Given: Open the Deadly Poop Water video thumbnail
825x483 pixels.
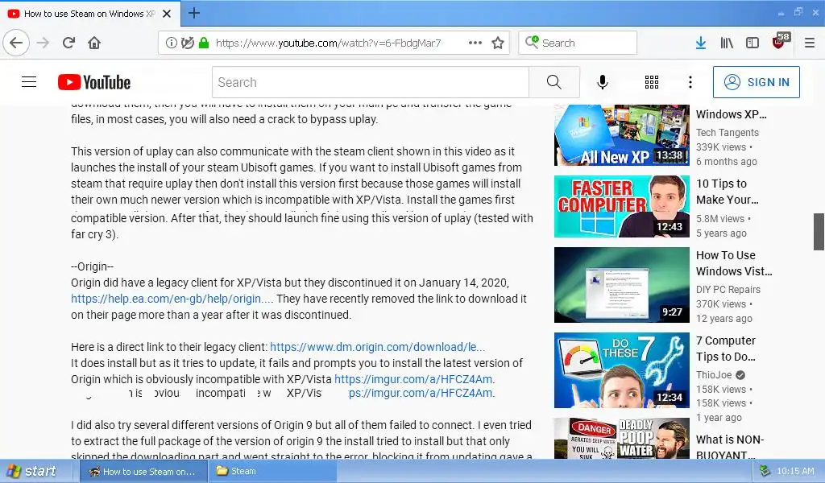Looking at the screenshot, I should (621, 439).
